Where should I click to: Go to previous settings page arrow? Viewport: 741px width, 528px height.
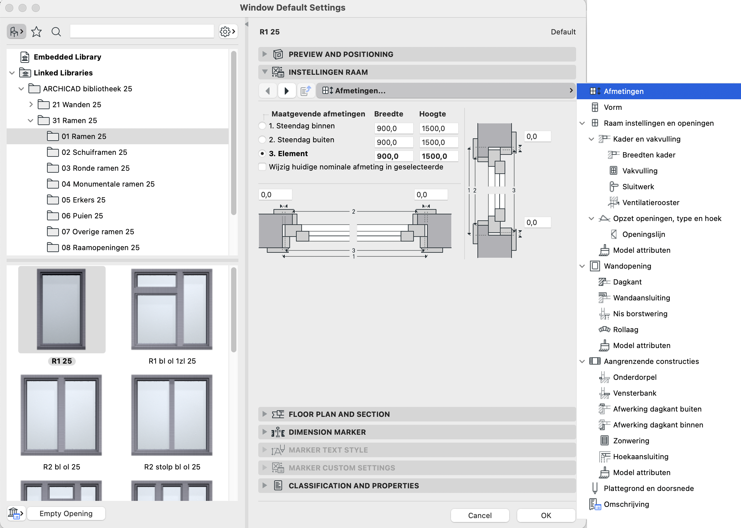click(x=268, y=91)
